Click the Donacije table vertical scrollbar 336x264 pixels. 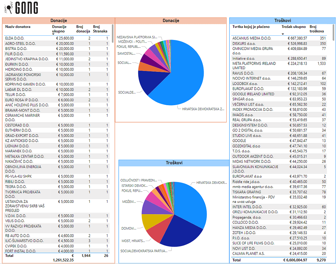click(113, 33)
